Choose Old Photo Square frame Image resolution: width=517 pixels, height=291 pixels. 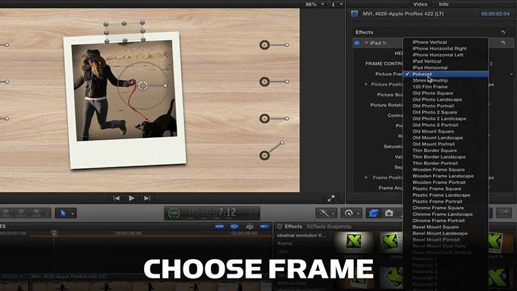tap(432, 93)
